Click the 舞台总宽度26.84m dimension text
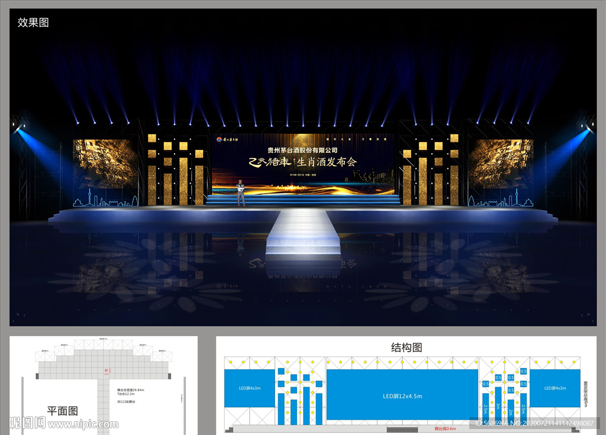 click(x=131, y=390)
